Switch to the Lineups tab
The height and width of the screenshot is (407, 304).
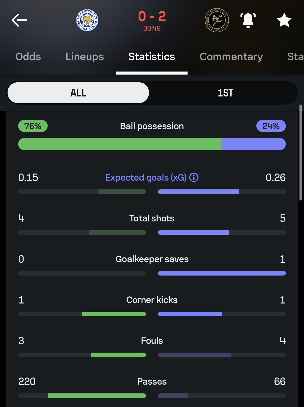tap(85, 57)
